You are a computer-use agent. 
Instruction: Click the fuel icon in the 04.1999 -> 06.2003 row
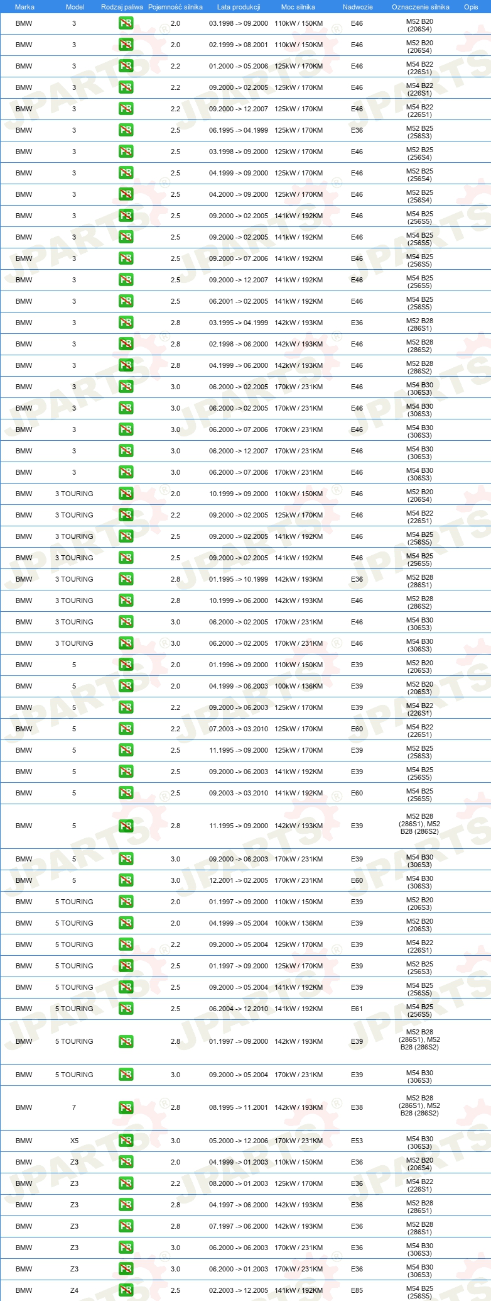(126, 686)
